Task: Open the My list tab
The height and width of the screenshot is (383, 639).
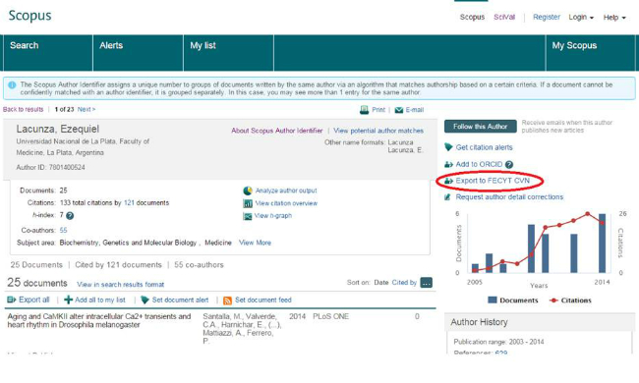Action: (x=229, y=53)
